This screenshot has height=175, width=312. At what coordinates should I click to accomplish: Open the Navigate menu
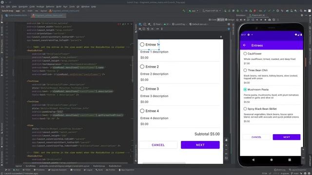point(23,6)
